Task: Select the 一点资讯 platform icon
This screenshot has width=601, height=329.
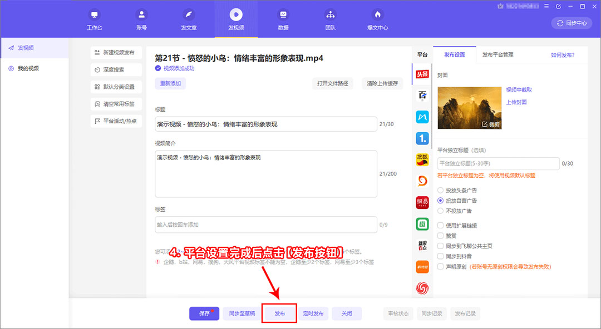Action: [x=422, y=138]
